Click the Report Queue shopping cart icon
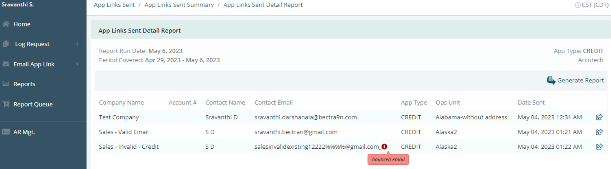The image size is (611, 169). (x=6, y=104)
